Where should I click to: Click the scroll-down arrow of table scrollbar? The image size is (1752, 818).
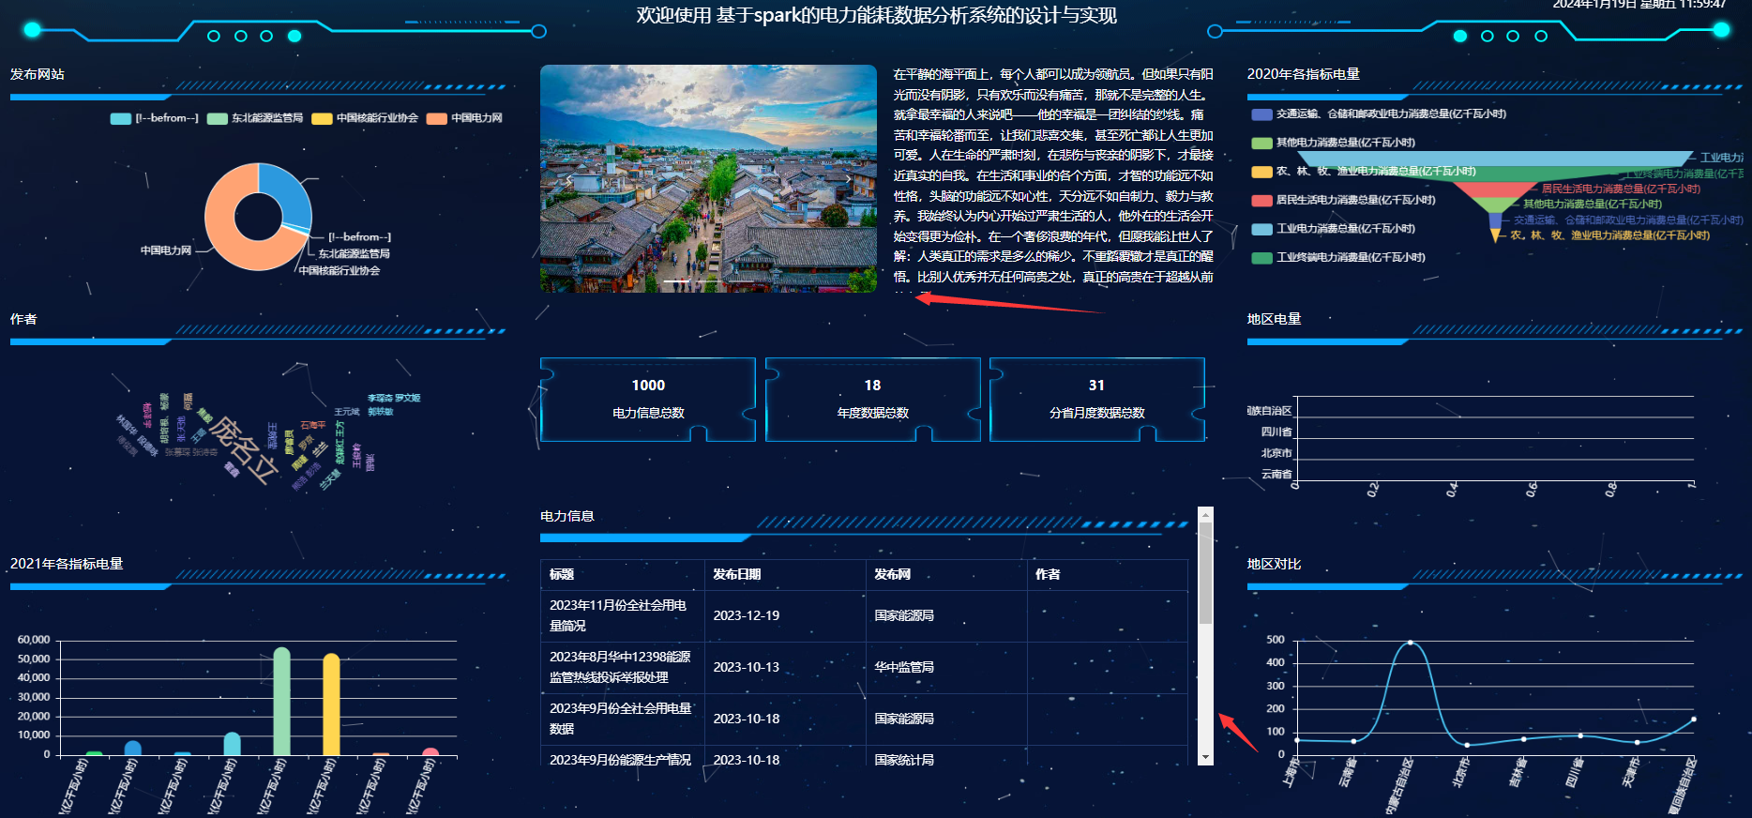1205,758
